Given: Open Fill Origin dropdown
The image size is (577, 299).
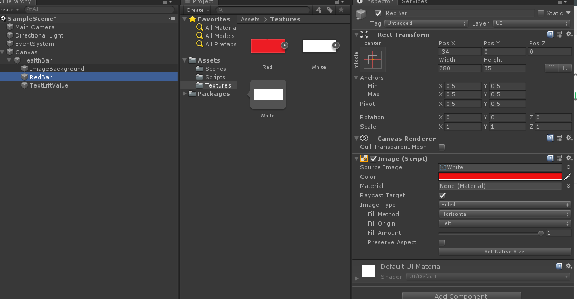Looking at the screenshot, I should [505, 223].
